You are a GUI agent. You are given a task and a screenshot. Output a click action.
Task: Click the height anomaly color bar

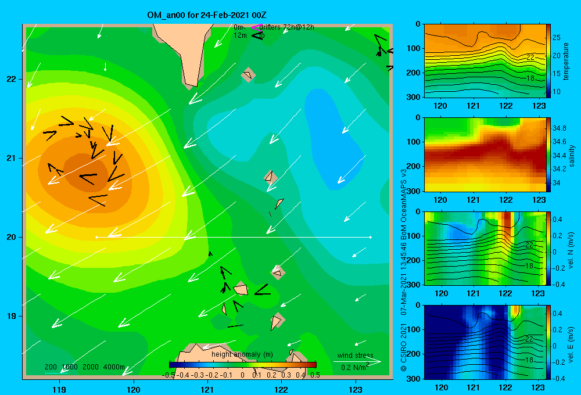coord(243,365)
